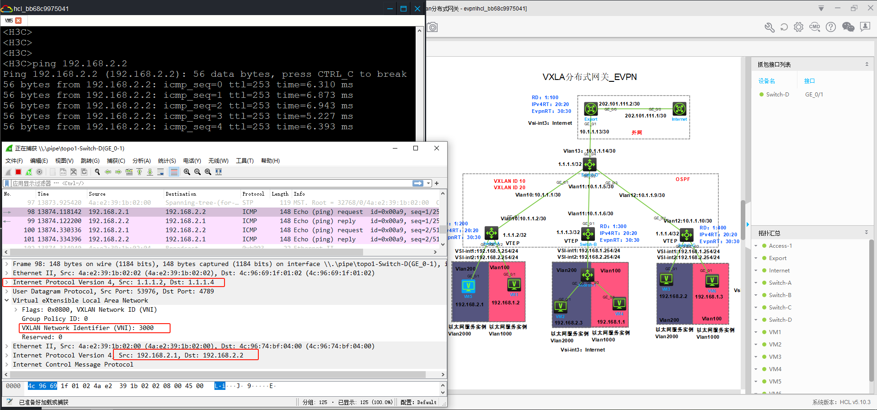877x410 pixels.
Task: Apply the display filter arrow button
Action: [418, 183]
